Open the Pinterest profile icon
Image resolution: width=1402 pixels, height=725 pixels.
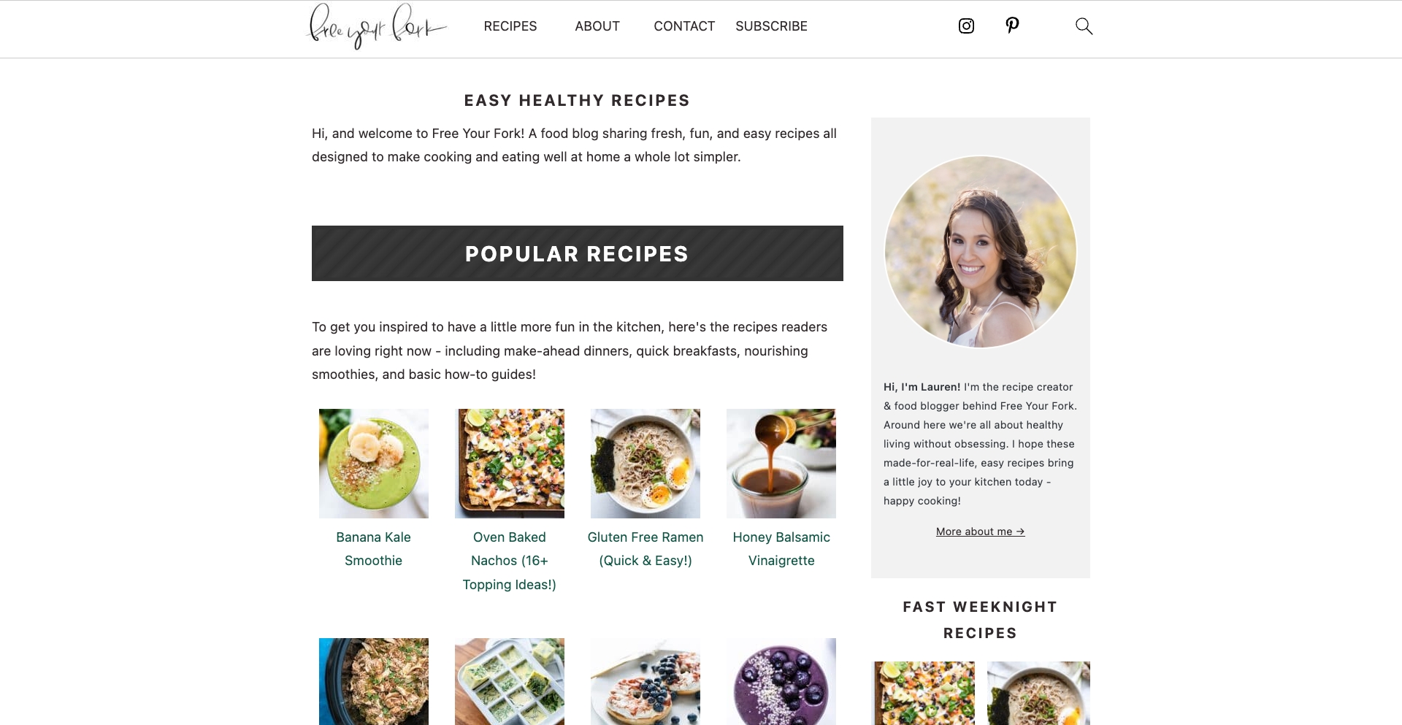(1012, 26)
